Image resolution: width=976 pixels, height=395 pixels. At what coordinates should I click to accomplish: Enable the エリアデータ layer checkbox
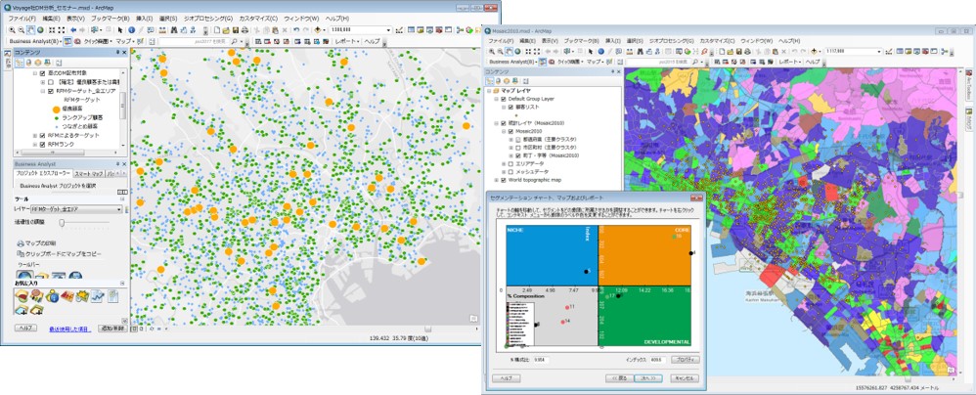click(510, 163)
